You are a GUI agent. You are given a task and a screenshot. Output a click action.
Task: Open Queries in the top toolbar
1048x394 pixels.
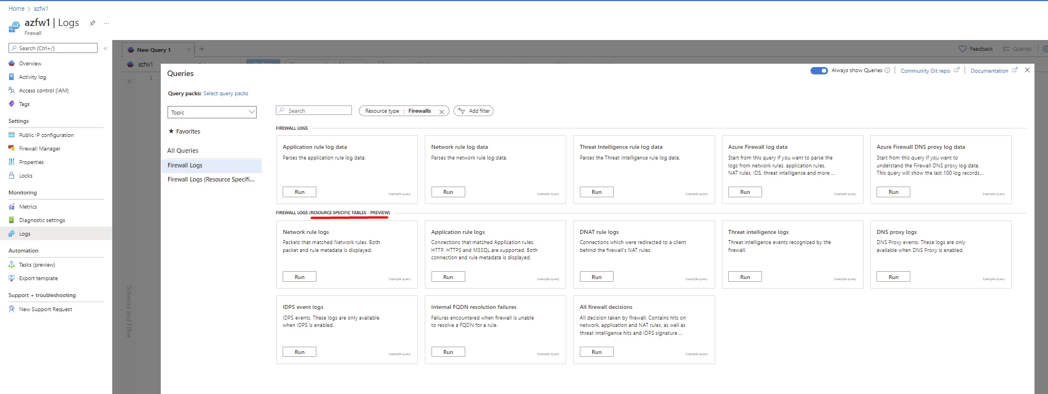(x=1017, y=49)
